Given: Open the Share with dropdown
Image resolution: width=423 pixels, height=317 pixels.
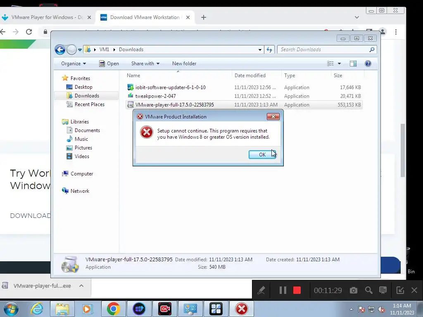Looking at the screenshot, I should coord(145,64).
